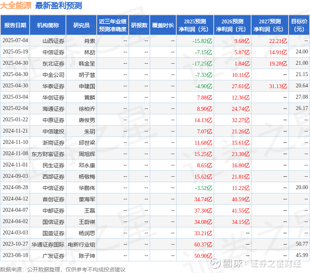
Task: Click the date 2025-01-22
Action: click(15, 120)
